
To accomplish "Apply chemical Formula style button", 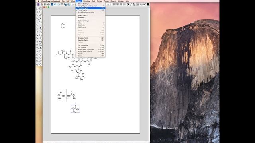I will (x=138, y=4).
